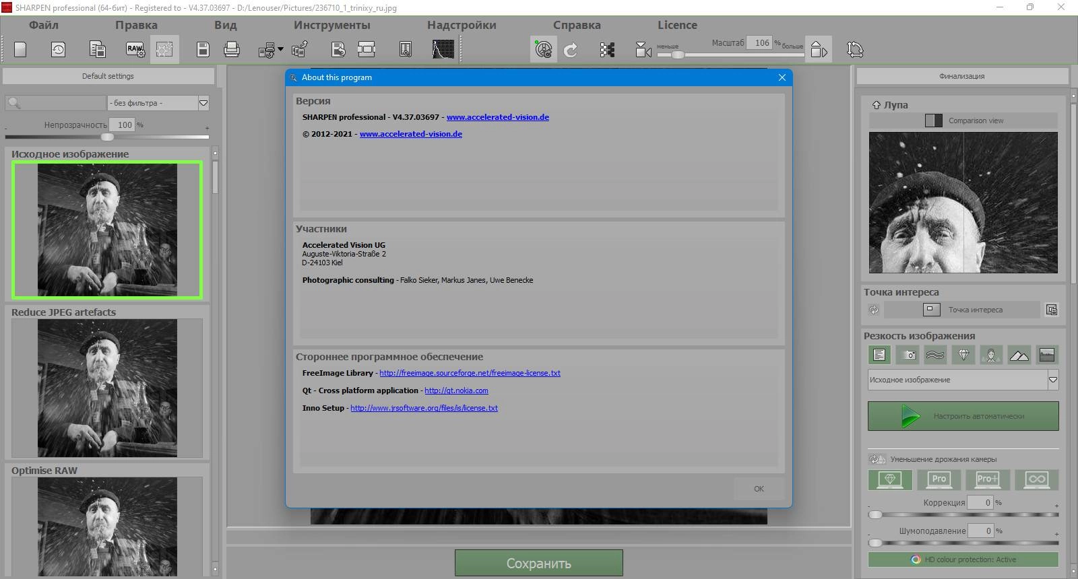Click the redo curved arrow icon
1078x579 pixels.
[x=571, y=50]
